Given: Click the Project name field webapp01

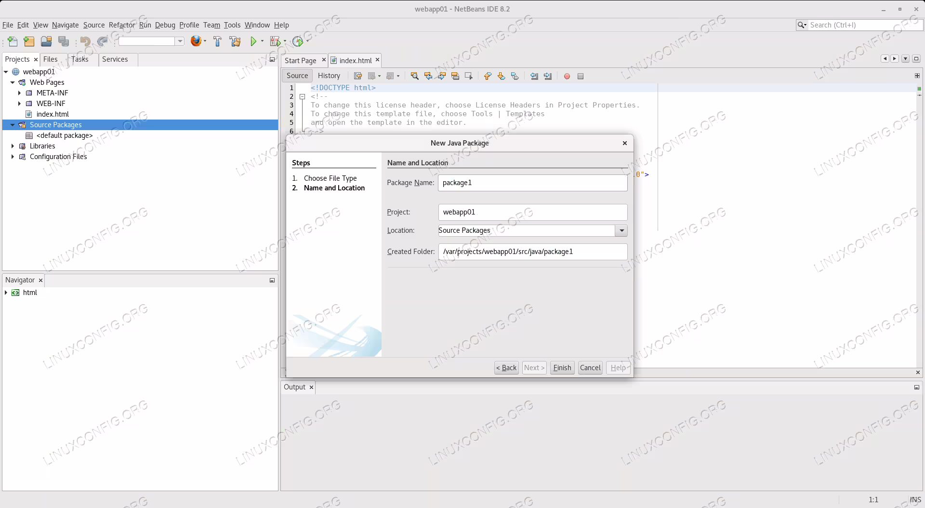Looking at the screenshot, I should point(532,212).
